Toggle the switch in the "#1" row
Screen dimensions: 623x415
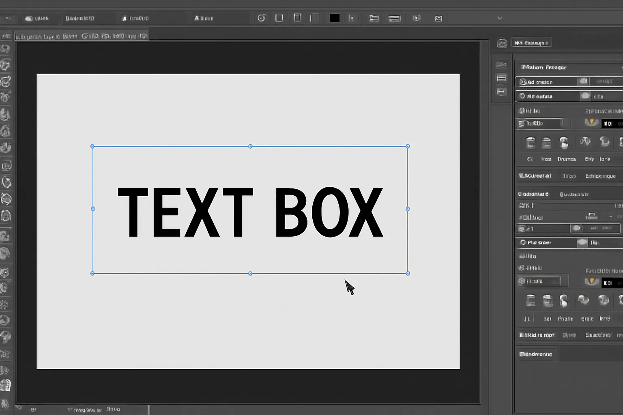tap(576, 228)
